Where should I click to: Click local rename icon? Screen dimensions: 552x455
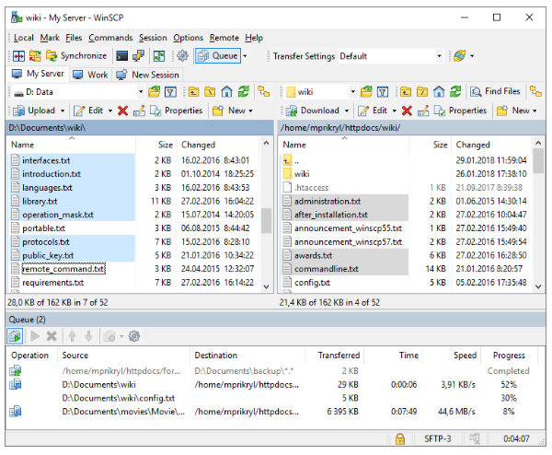coord(139,111)
